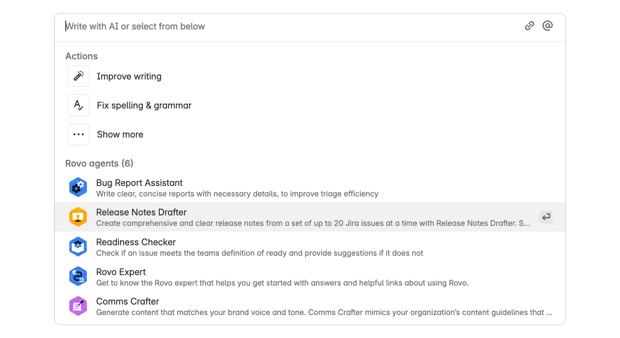Click the @ mention icon
Viewport: 620px width, 338px height.
547,26
